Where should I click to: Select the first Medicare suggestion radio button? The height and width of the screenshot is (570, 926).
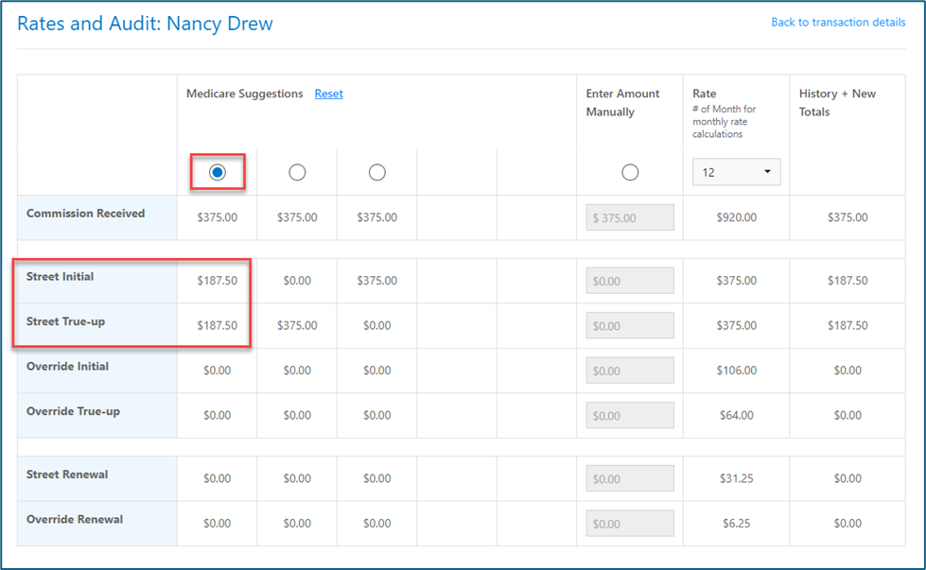[x=218, y=172]
